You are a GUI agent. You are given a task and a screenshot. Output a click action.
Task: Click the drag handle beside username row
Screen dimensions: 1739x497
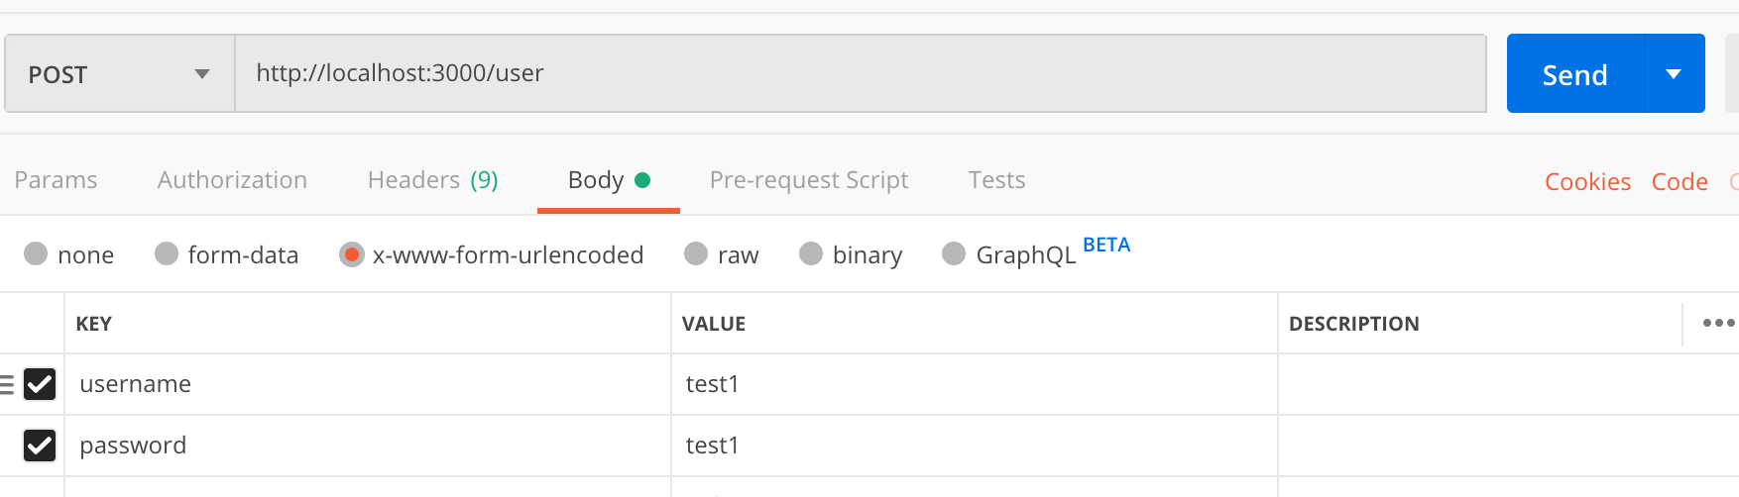click(7, 384)
